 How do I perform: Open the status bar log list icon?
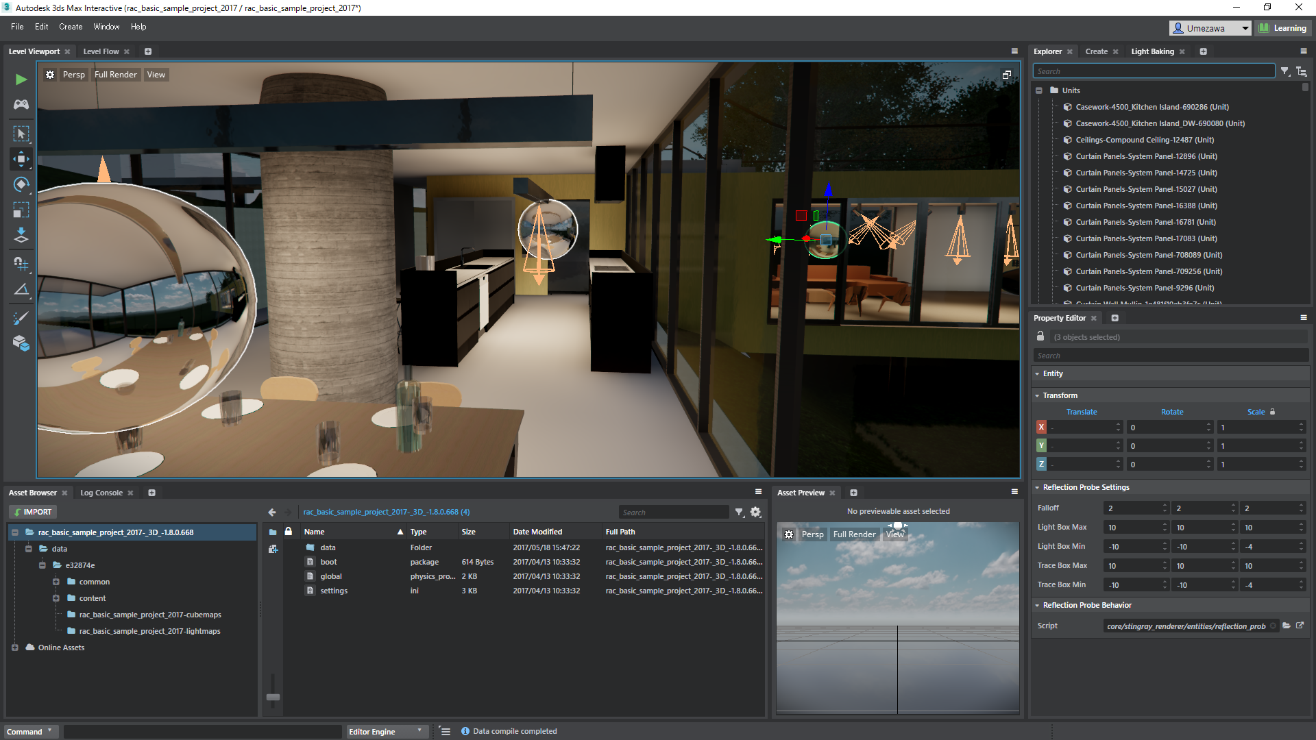pyautogui.click(x=446, y=731)
